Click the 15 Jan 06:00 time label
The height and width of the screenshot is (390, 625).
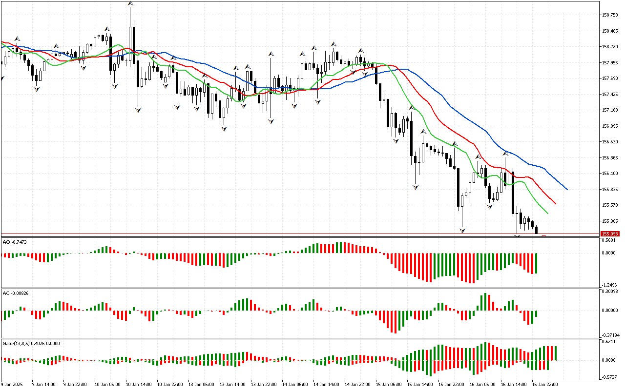point(388,384)
